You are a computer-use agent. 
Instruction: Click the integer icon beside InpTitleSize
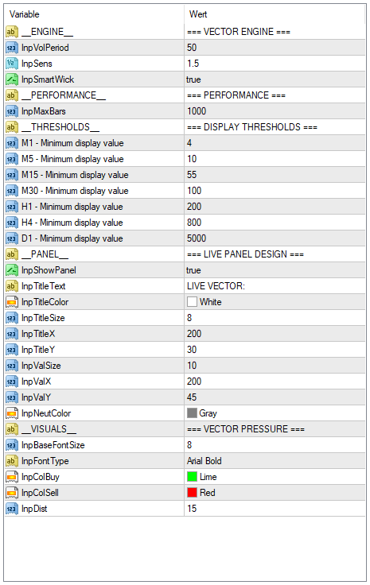pos(12,318)
